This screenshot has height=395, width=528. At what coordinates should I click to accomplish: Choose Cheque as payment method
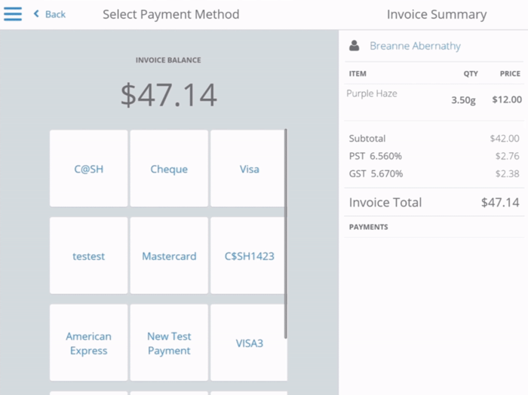pos(169,169)
